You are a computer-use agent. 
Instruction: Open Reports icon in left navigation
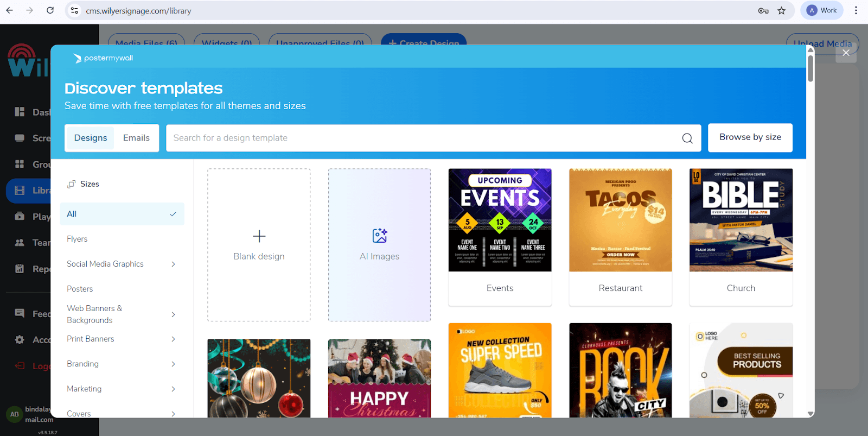(x=20, y=269)
